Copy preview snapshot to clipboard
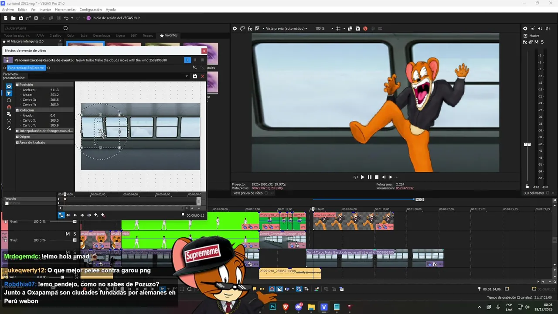The image size is (558, 314). tap(350, 28)
